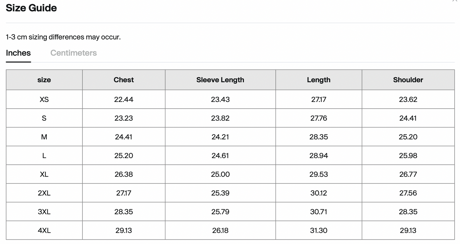Viewport: 460px width, 244px height.
Task: Click the Sleeve Length column header
Action: pos(220,80)
